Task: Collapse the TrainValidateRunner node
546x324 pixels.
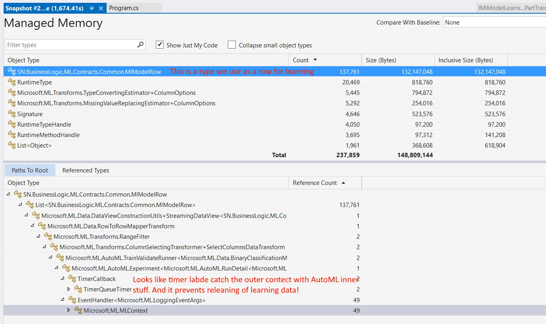Action: (51, 258)
